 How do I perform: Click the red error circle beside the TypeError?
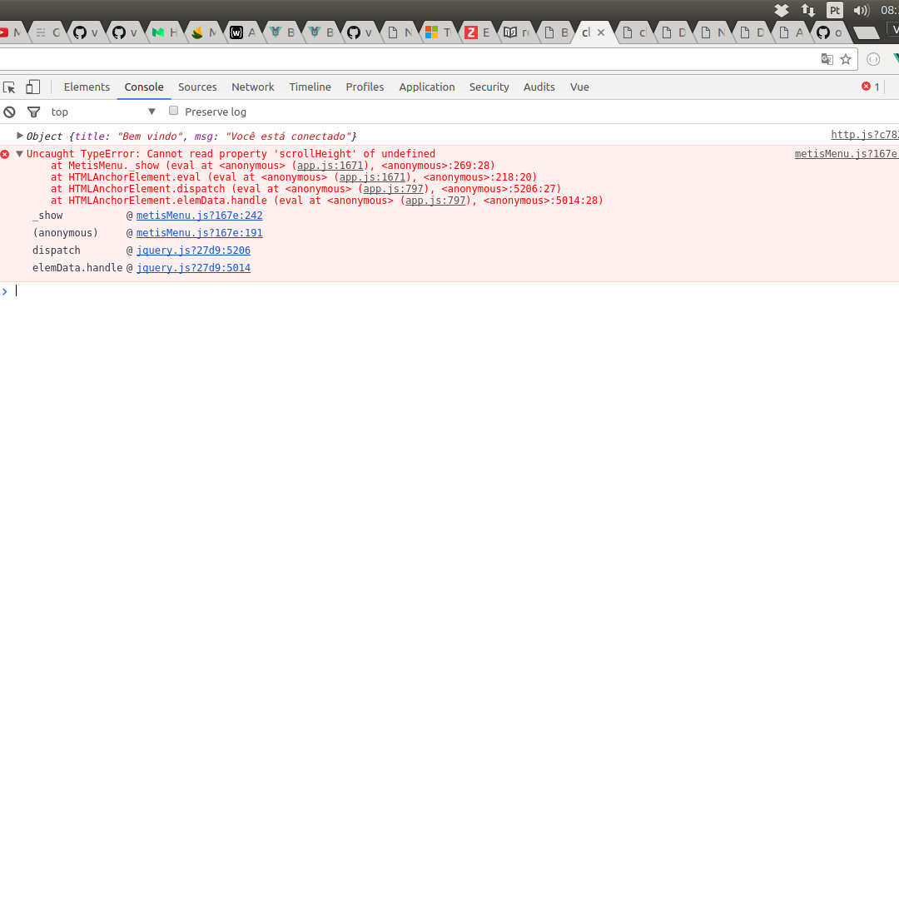[x=5, y=154]
